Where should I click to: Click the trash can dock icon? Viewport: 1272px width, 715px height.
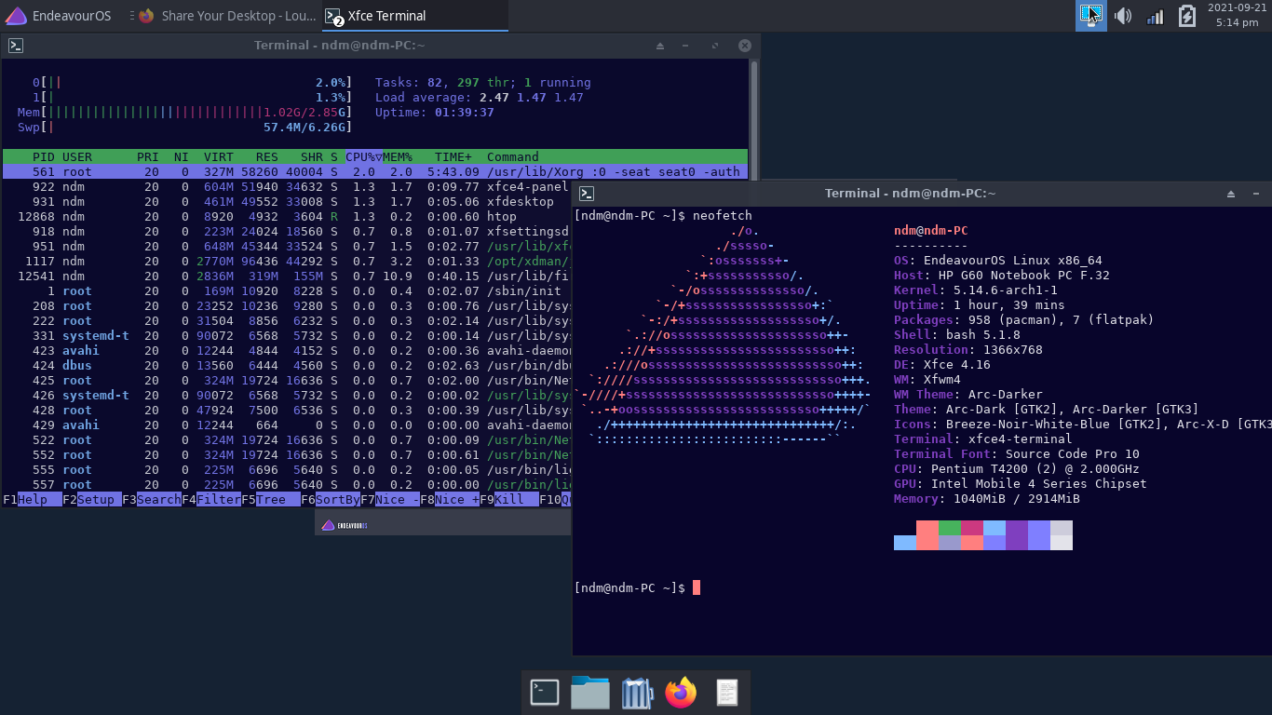point(636,693)
